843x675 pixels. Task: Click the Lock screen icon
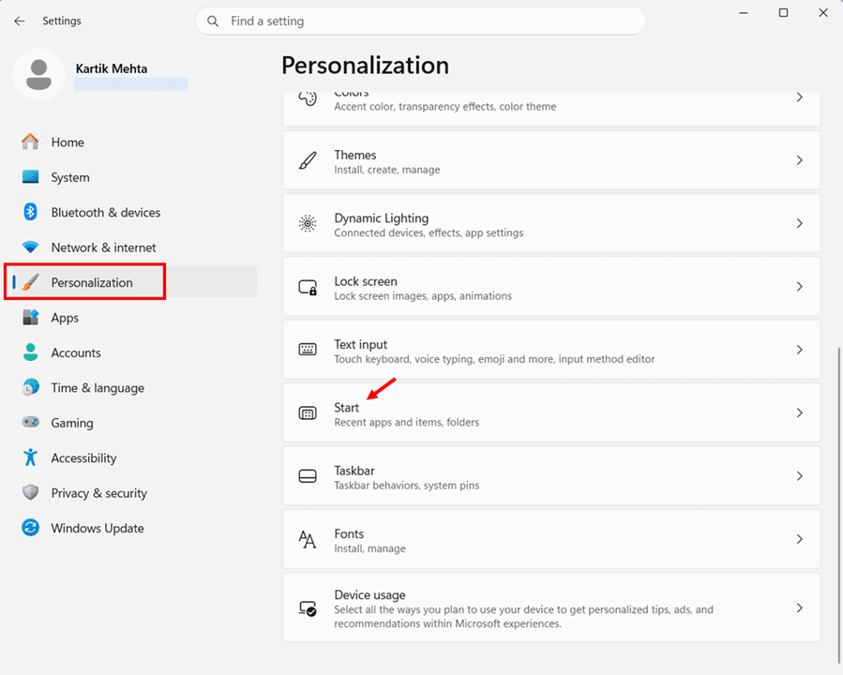click(308, 288)
